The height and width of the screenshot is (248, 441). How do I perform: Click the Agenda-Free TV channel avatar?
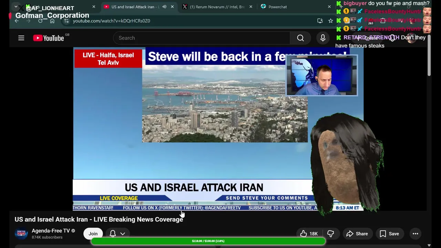point(21,234)
